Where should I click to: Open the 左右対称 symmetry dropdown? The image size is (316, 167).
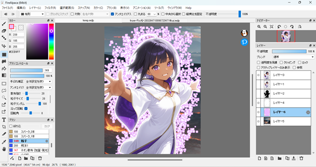coord(95,14)
